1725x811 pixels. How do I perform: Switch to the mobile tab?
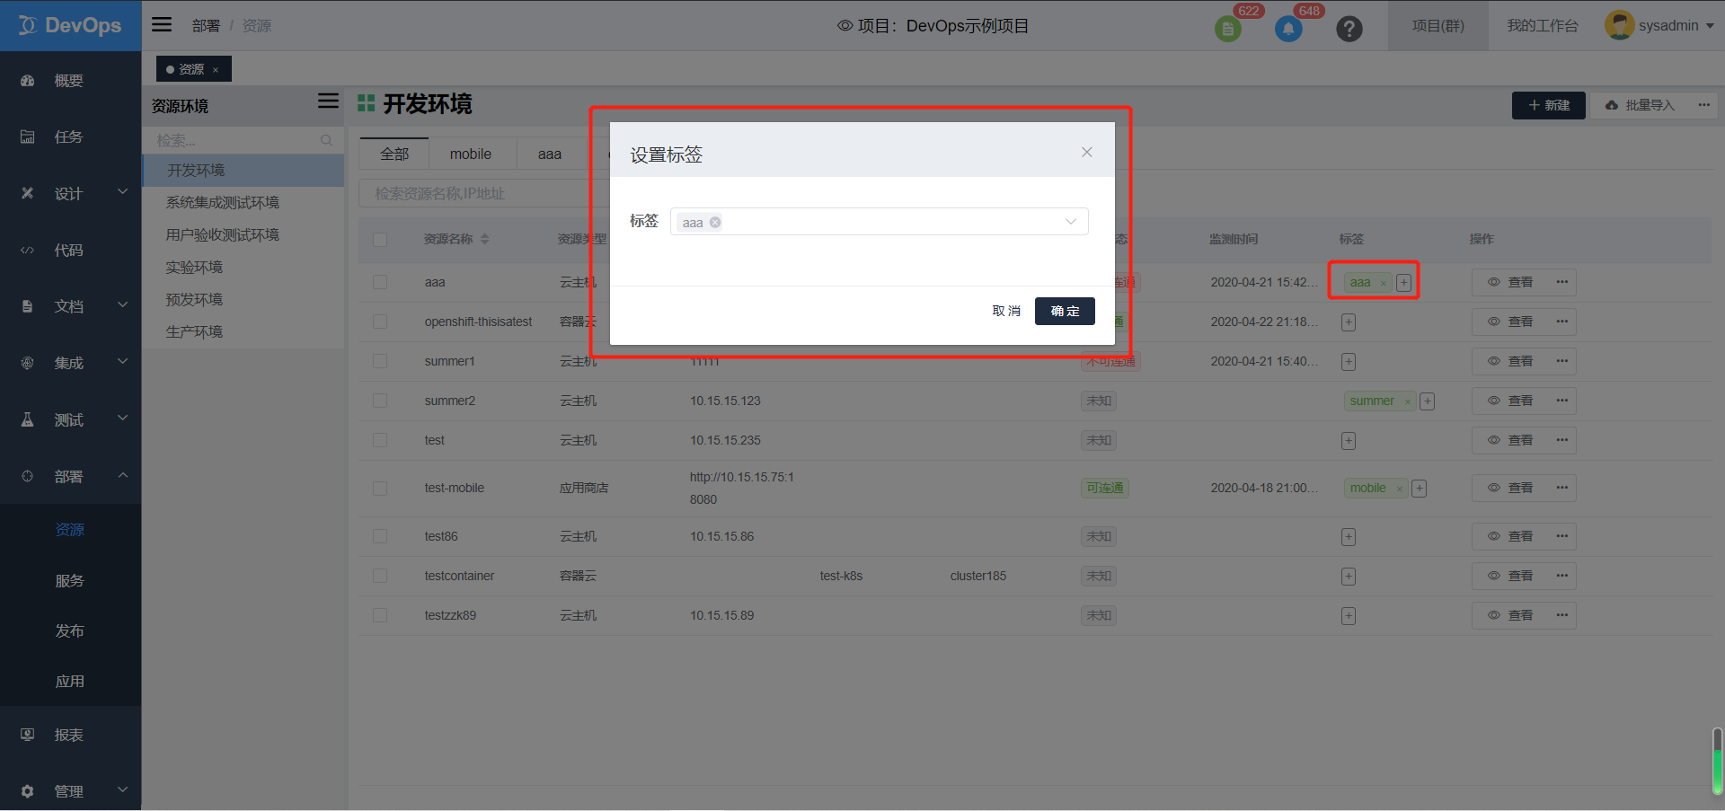(x=471, y=154)
